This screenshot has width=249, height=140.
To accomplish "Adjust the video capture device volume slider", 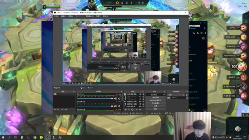I will pyautogui.click(x=95, y=106).
